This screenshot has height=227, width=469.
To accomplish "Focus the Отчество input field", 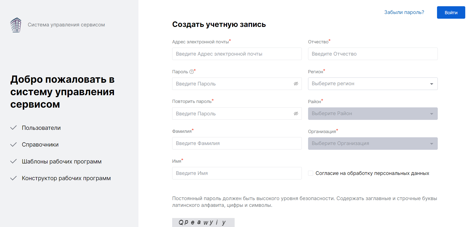I will pos(373,54).
